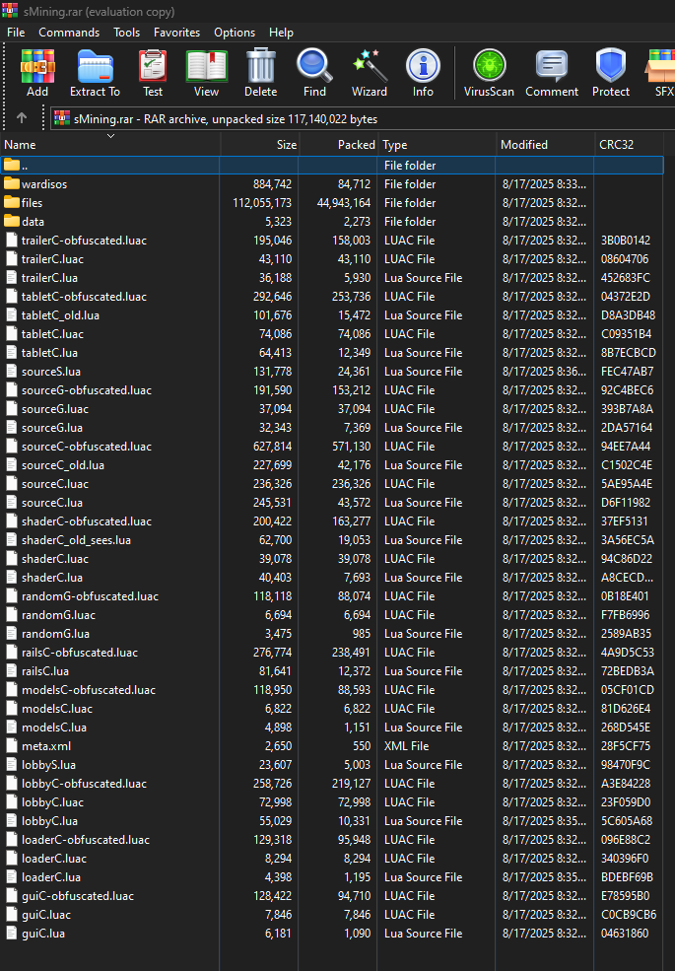675x971 pixels.
Task: Click the data folder icon
Action: (11, 221)
